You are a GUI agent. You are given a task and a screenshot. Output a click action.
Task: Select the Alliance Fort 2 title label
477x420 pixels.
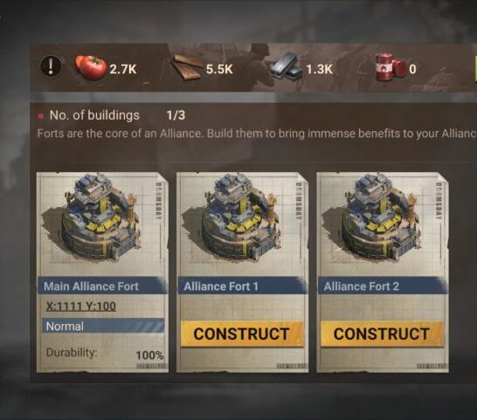click(x=362, y=286)
